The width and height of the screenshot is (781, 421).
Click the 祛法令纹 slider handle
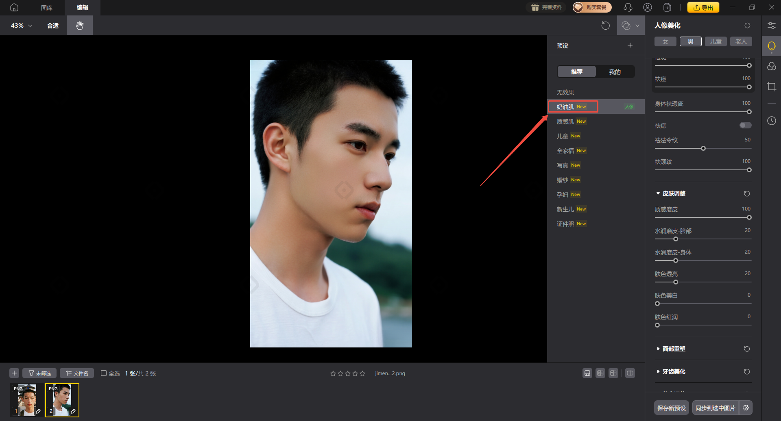pyautogui.click(x=703, y=148)
